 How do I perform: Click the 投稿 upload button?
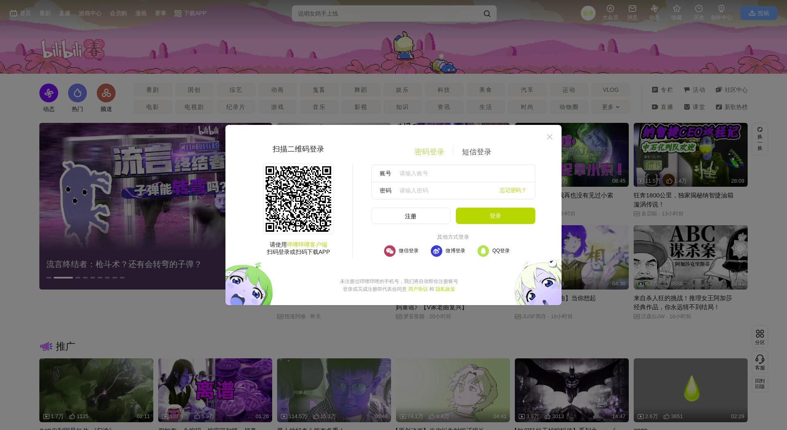(x=759, y=13)
